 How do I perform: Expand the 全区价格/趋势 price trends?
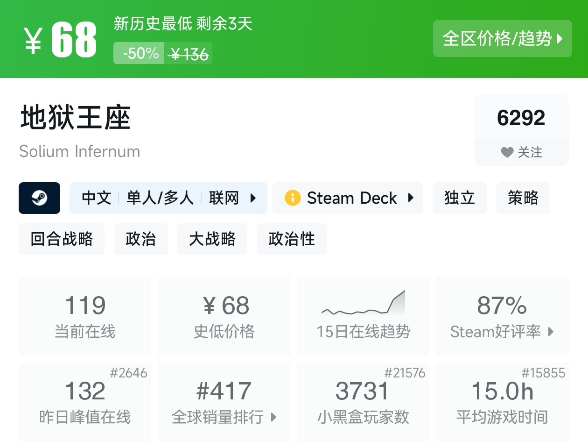click(x=502, y=38)
